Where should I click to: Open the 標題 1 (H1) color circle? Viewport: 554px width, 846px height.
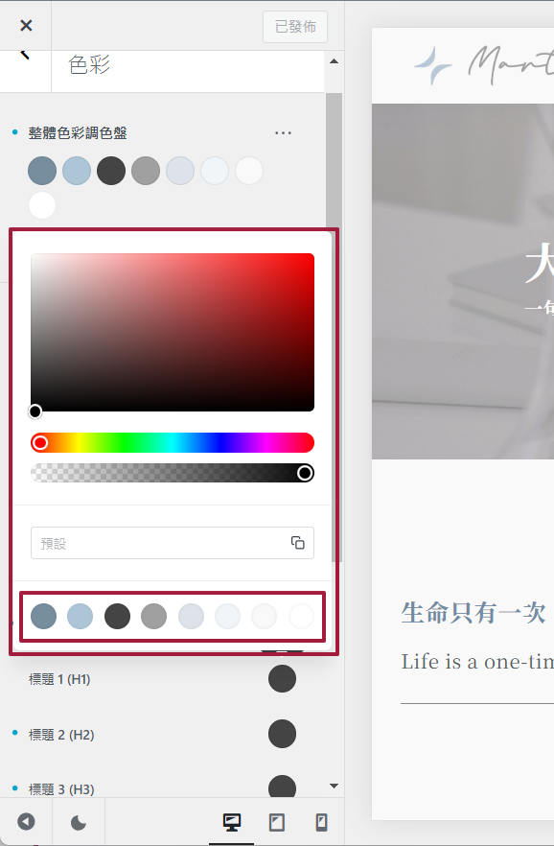click(283, 679)
